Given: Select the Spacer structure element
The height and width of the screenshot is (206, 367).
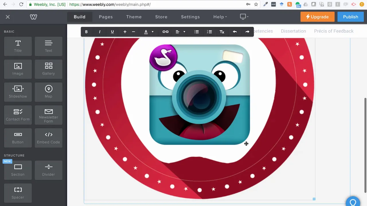Looking at the screenshot, I should point(18,193).
